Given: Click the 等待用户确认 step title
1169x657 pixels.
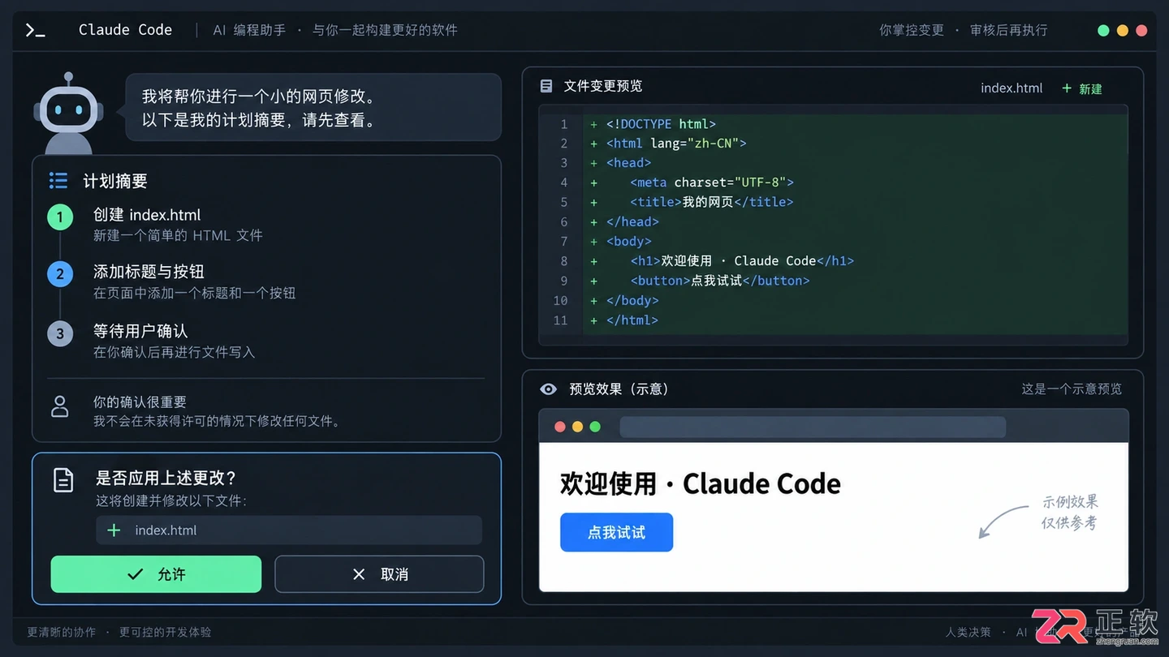Looking at the screenshot, I should [140, 331].
